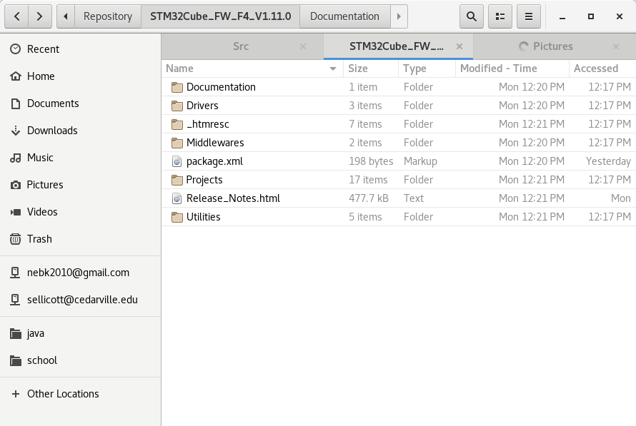Select the Release_Notes.html file name
Screen dimensions: 636x426
pos(233,198)
